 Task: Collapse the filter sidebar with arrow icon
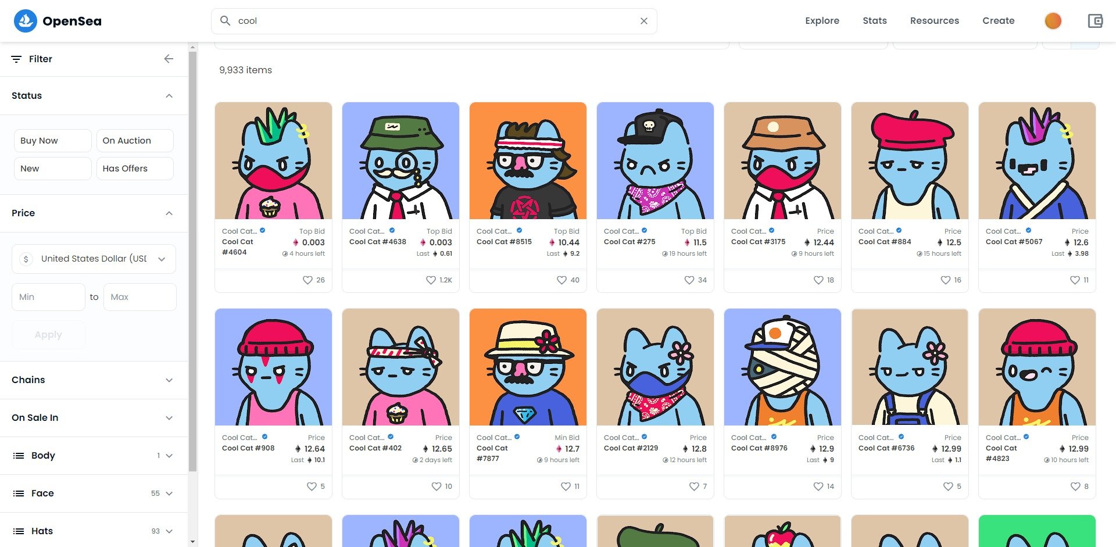(x=169, y=59)
